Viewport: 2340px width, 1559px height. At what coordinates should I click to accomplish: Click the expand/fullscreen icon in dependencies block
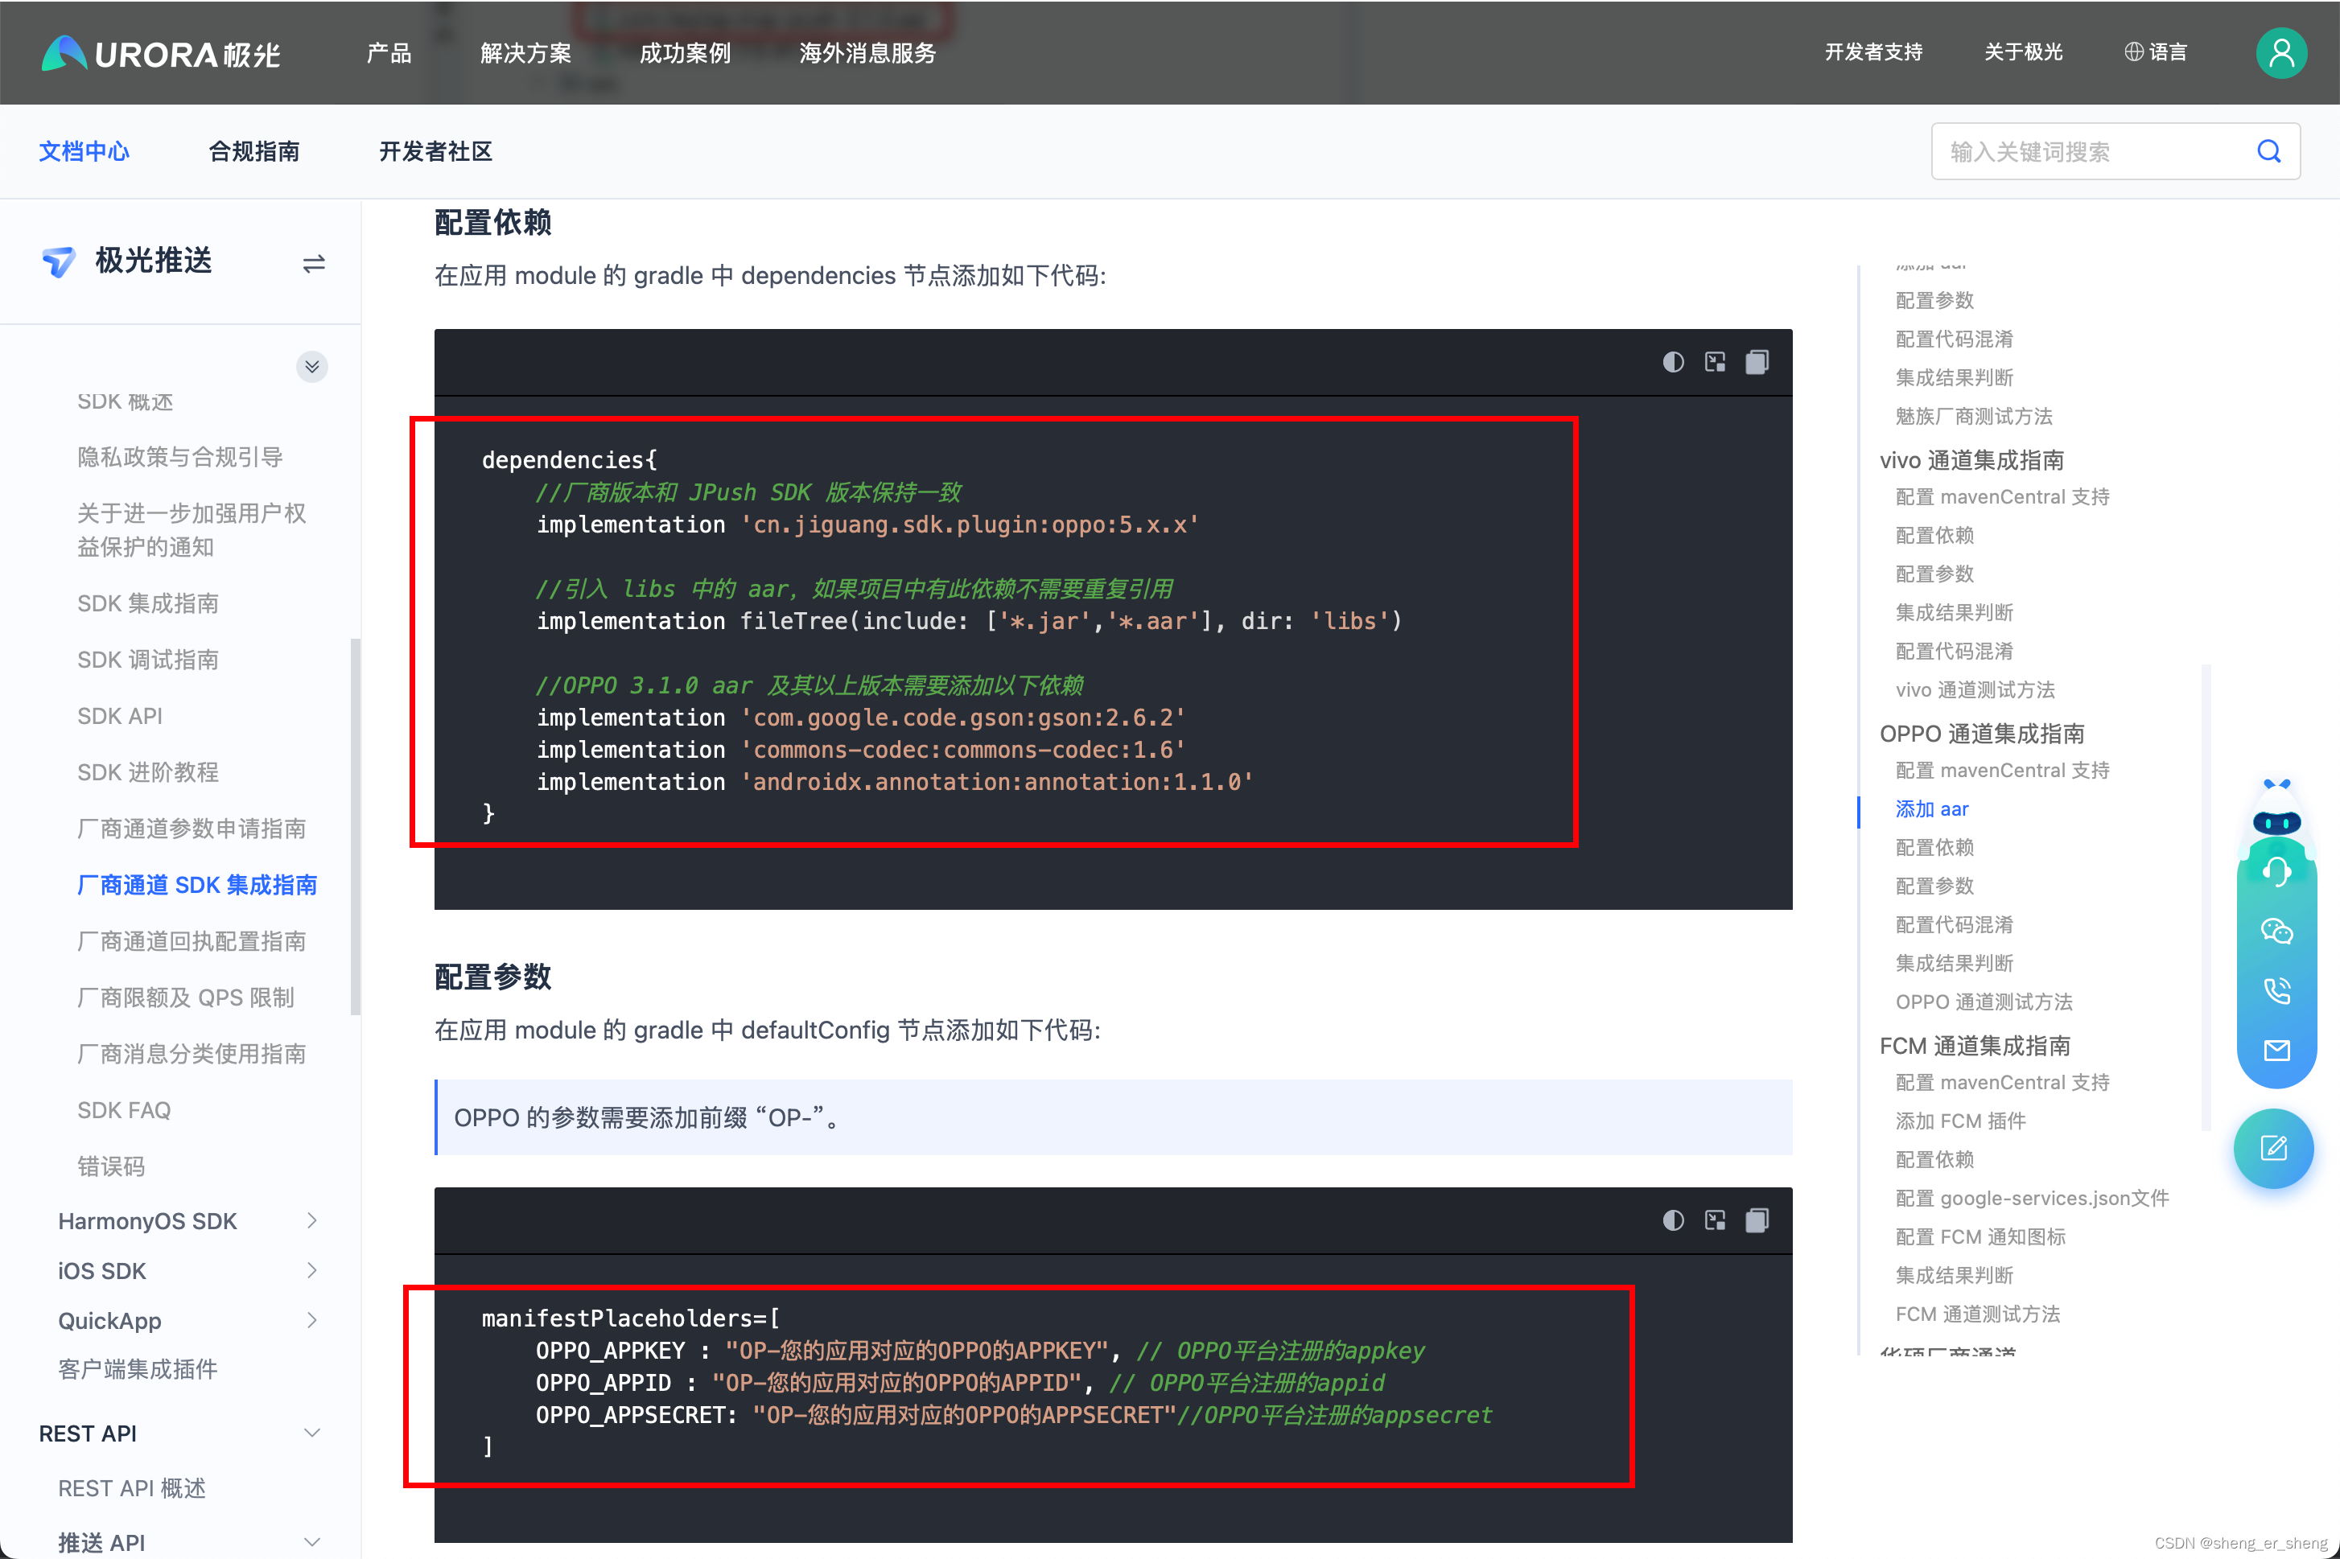[x=1710, y=360]
